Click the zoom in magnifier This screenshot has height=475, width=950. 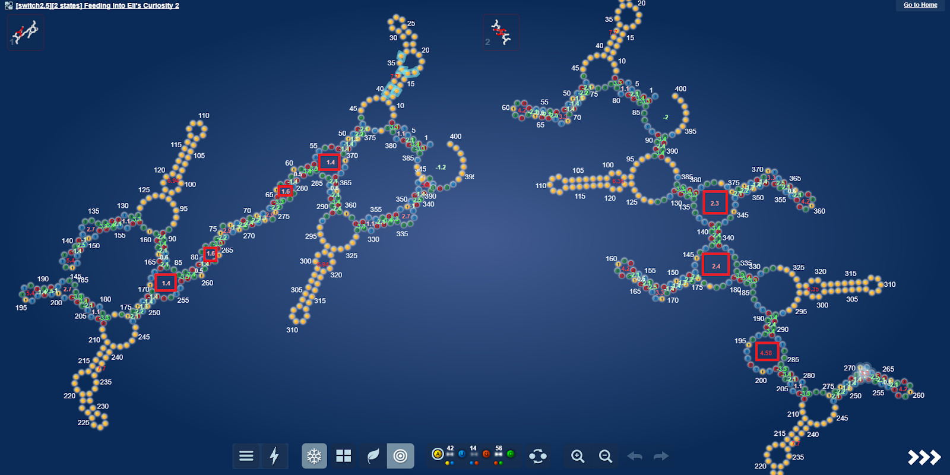(x=577, y=456)
